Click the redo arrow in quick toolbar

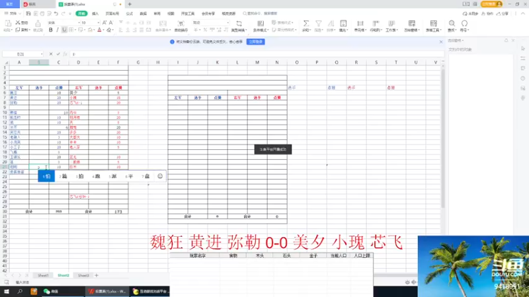(63, 13)
